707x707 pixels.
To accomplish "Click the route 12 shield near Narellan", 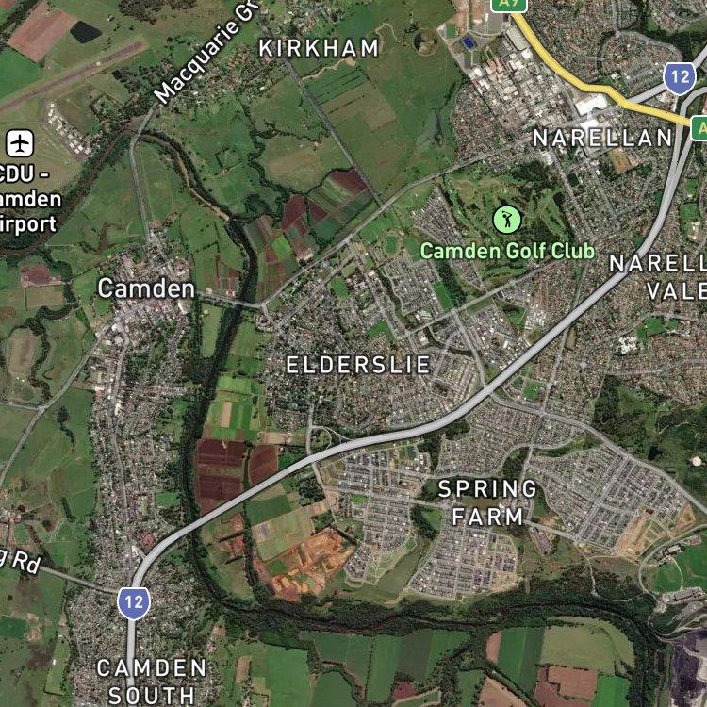I will click(x=680, y=77).
